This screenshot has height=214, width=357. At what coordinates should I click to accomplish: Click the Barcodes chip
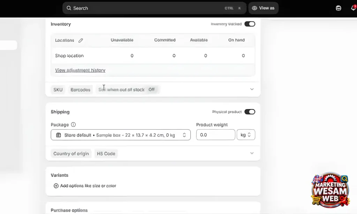click(81, 90)
